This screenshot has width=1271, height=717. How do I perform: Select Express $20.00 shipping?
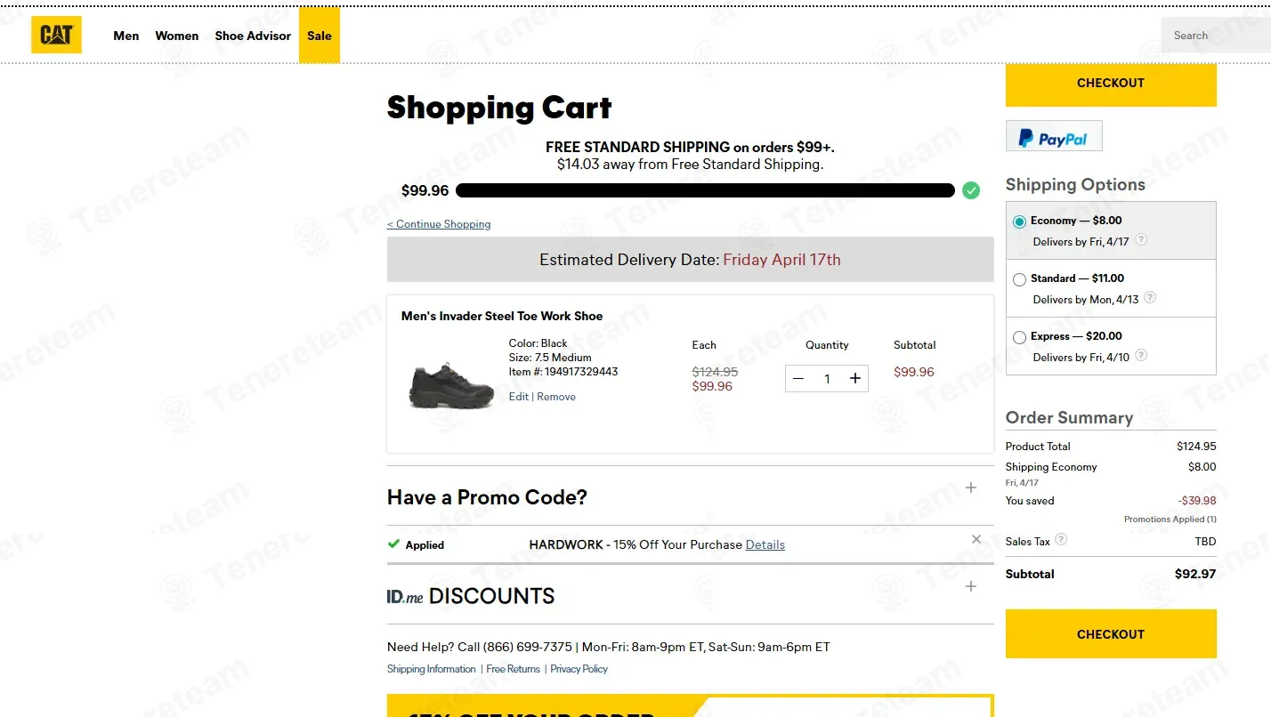click(1020, 337)
